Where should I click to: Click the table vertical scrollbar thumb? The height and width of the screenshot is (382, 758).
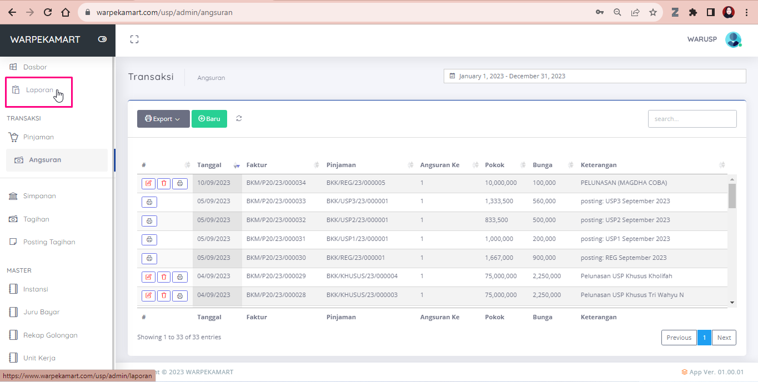[x=732, y=196]
